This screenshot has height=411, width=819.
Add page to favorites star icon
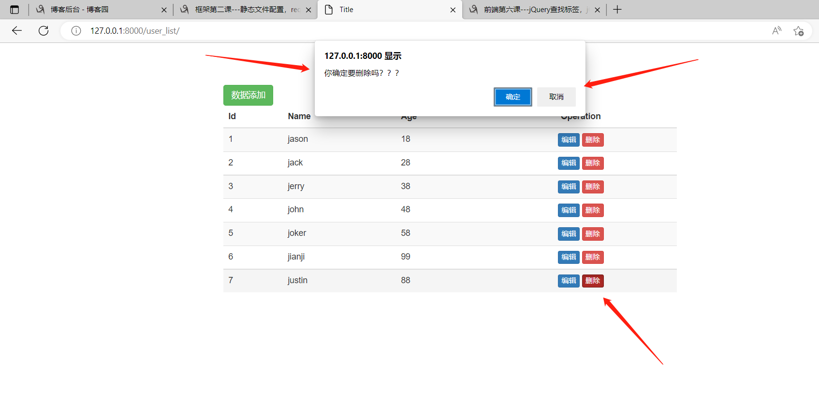[x=798, y=31]
